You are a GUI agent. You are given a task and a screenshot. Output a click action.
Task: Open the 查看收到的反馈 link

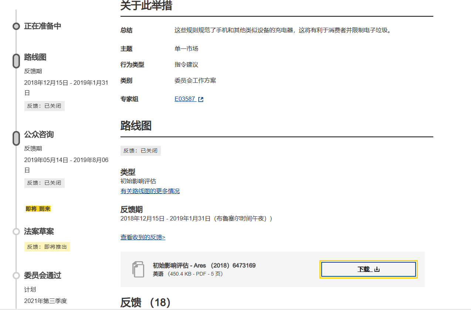143,237
